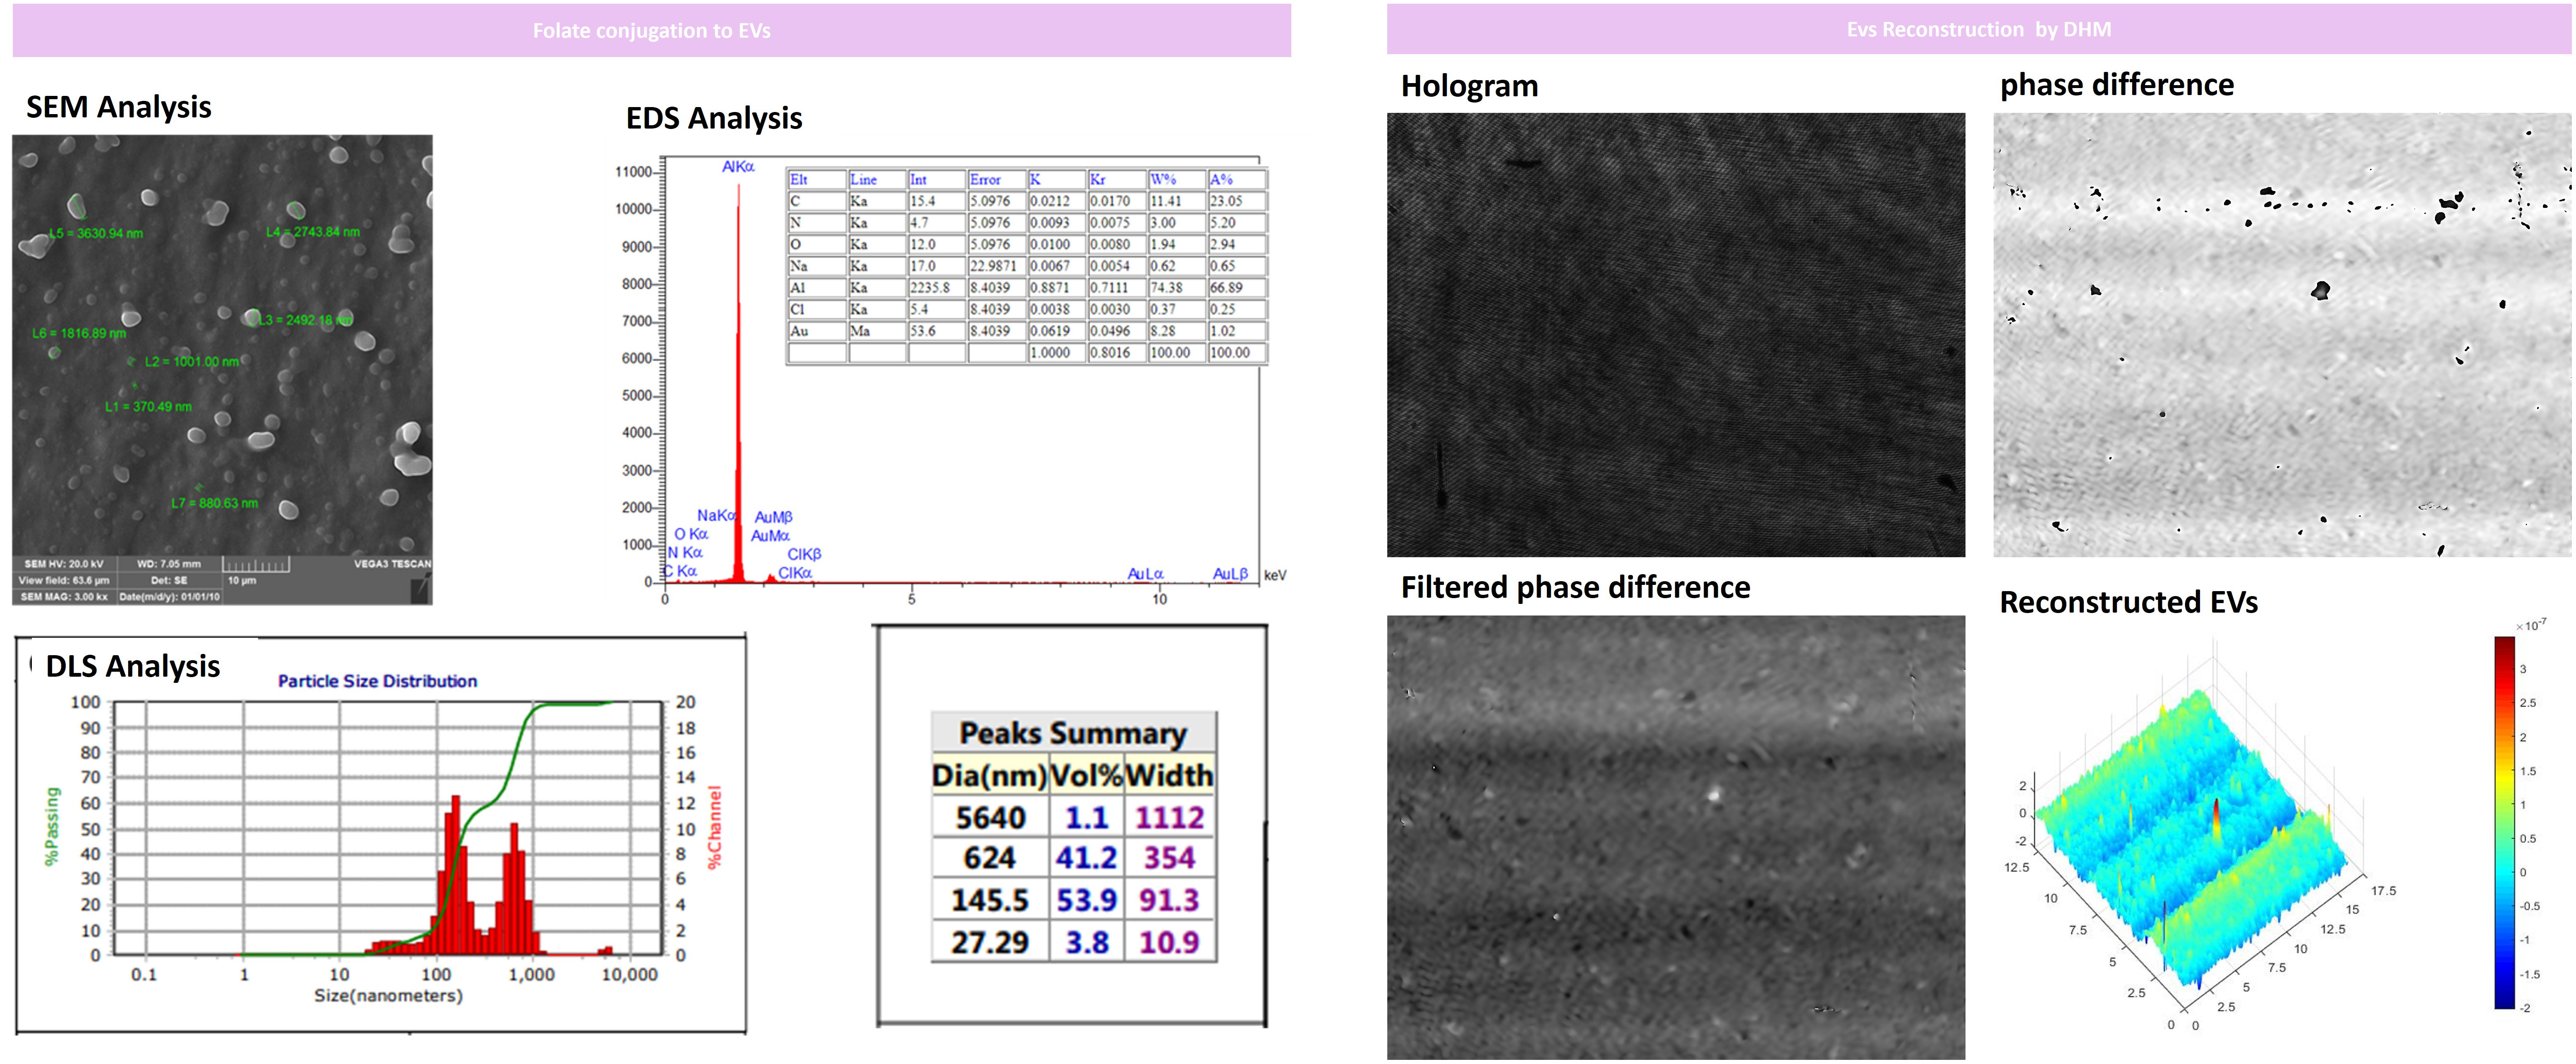Open the Hologram image
This screenshot has width=2576, height=1064.
pyautogui.click(x=1675, y=335)
